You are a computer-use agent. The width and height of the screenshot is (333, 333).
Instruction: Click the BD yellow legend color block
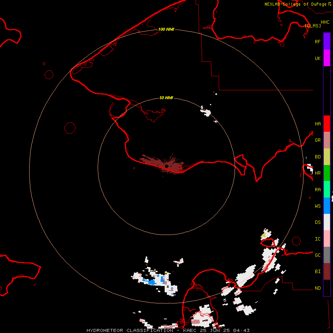pyautogui.click(x=327, y=157)
